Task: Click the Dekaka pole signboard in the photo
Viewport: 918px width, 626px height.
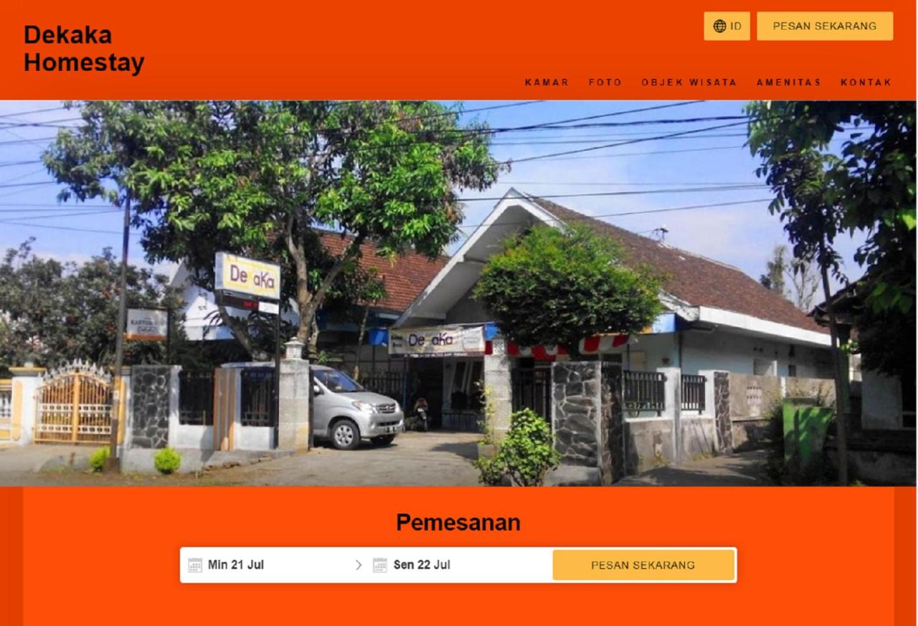Action: [247, 276]
